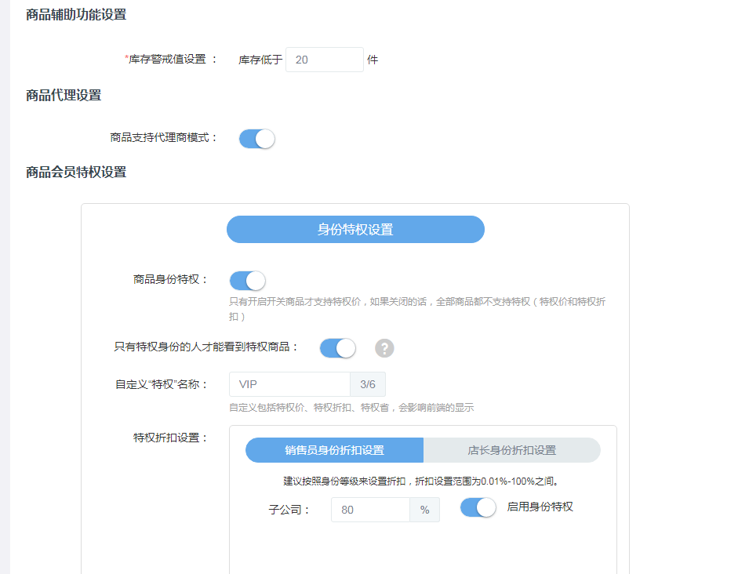The width and height of the screenshot is (749, 574).
Task: Click the 自定义包括特权价 helper text
Action: 351,408
